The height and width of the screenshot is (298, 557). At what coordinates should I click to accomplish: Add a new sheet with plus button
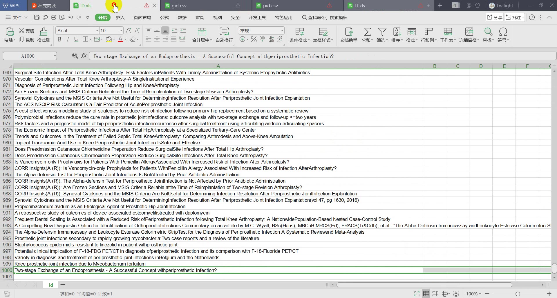click(63, 285)
